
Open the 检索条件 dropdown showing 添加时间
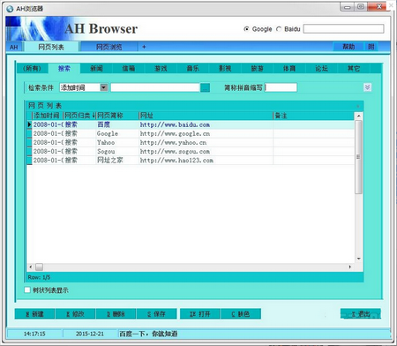pos(104,87)
